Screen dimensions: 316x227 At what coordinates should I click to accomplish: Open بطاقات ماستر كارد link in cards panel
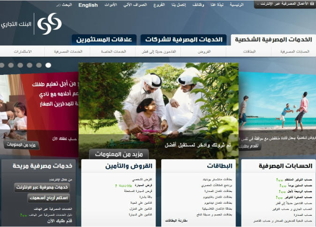tap(217, 179)
